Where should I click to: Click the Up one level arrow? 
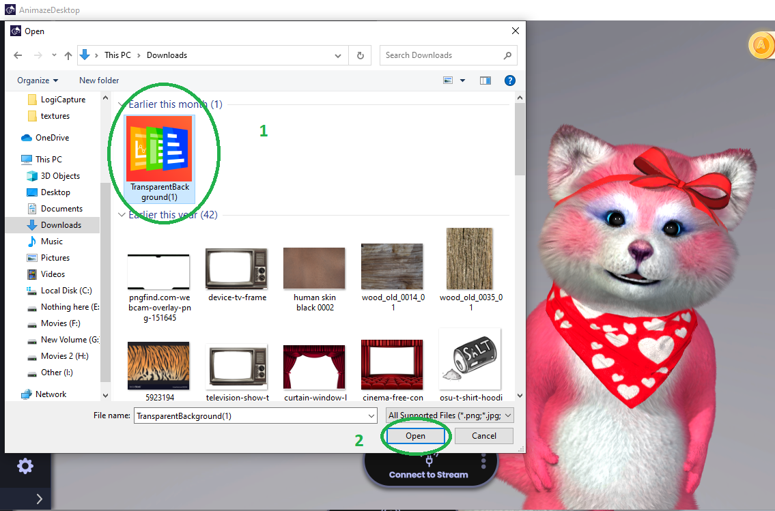68,55
